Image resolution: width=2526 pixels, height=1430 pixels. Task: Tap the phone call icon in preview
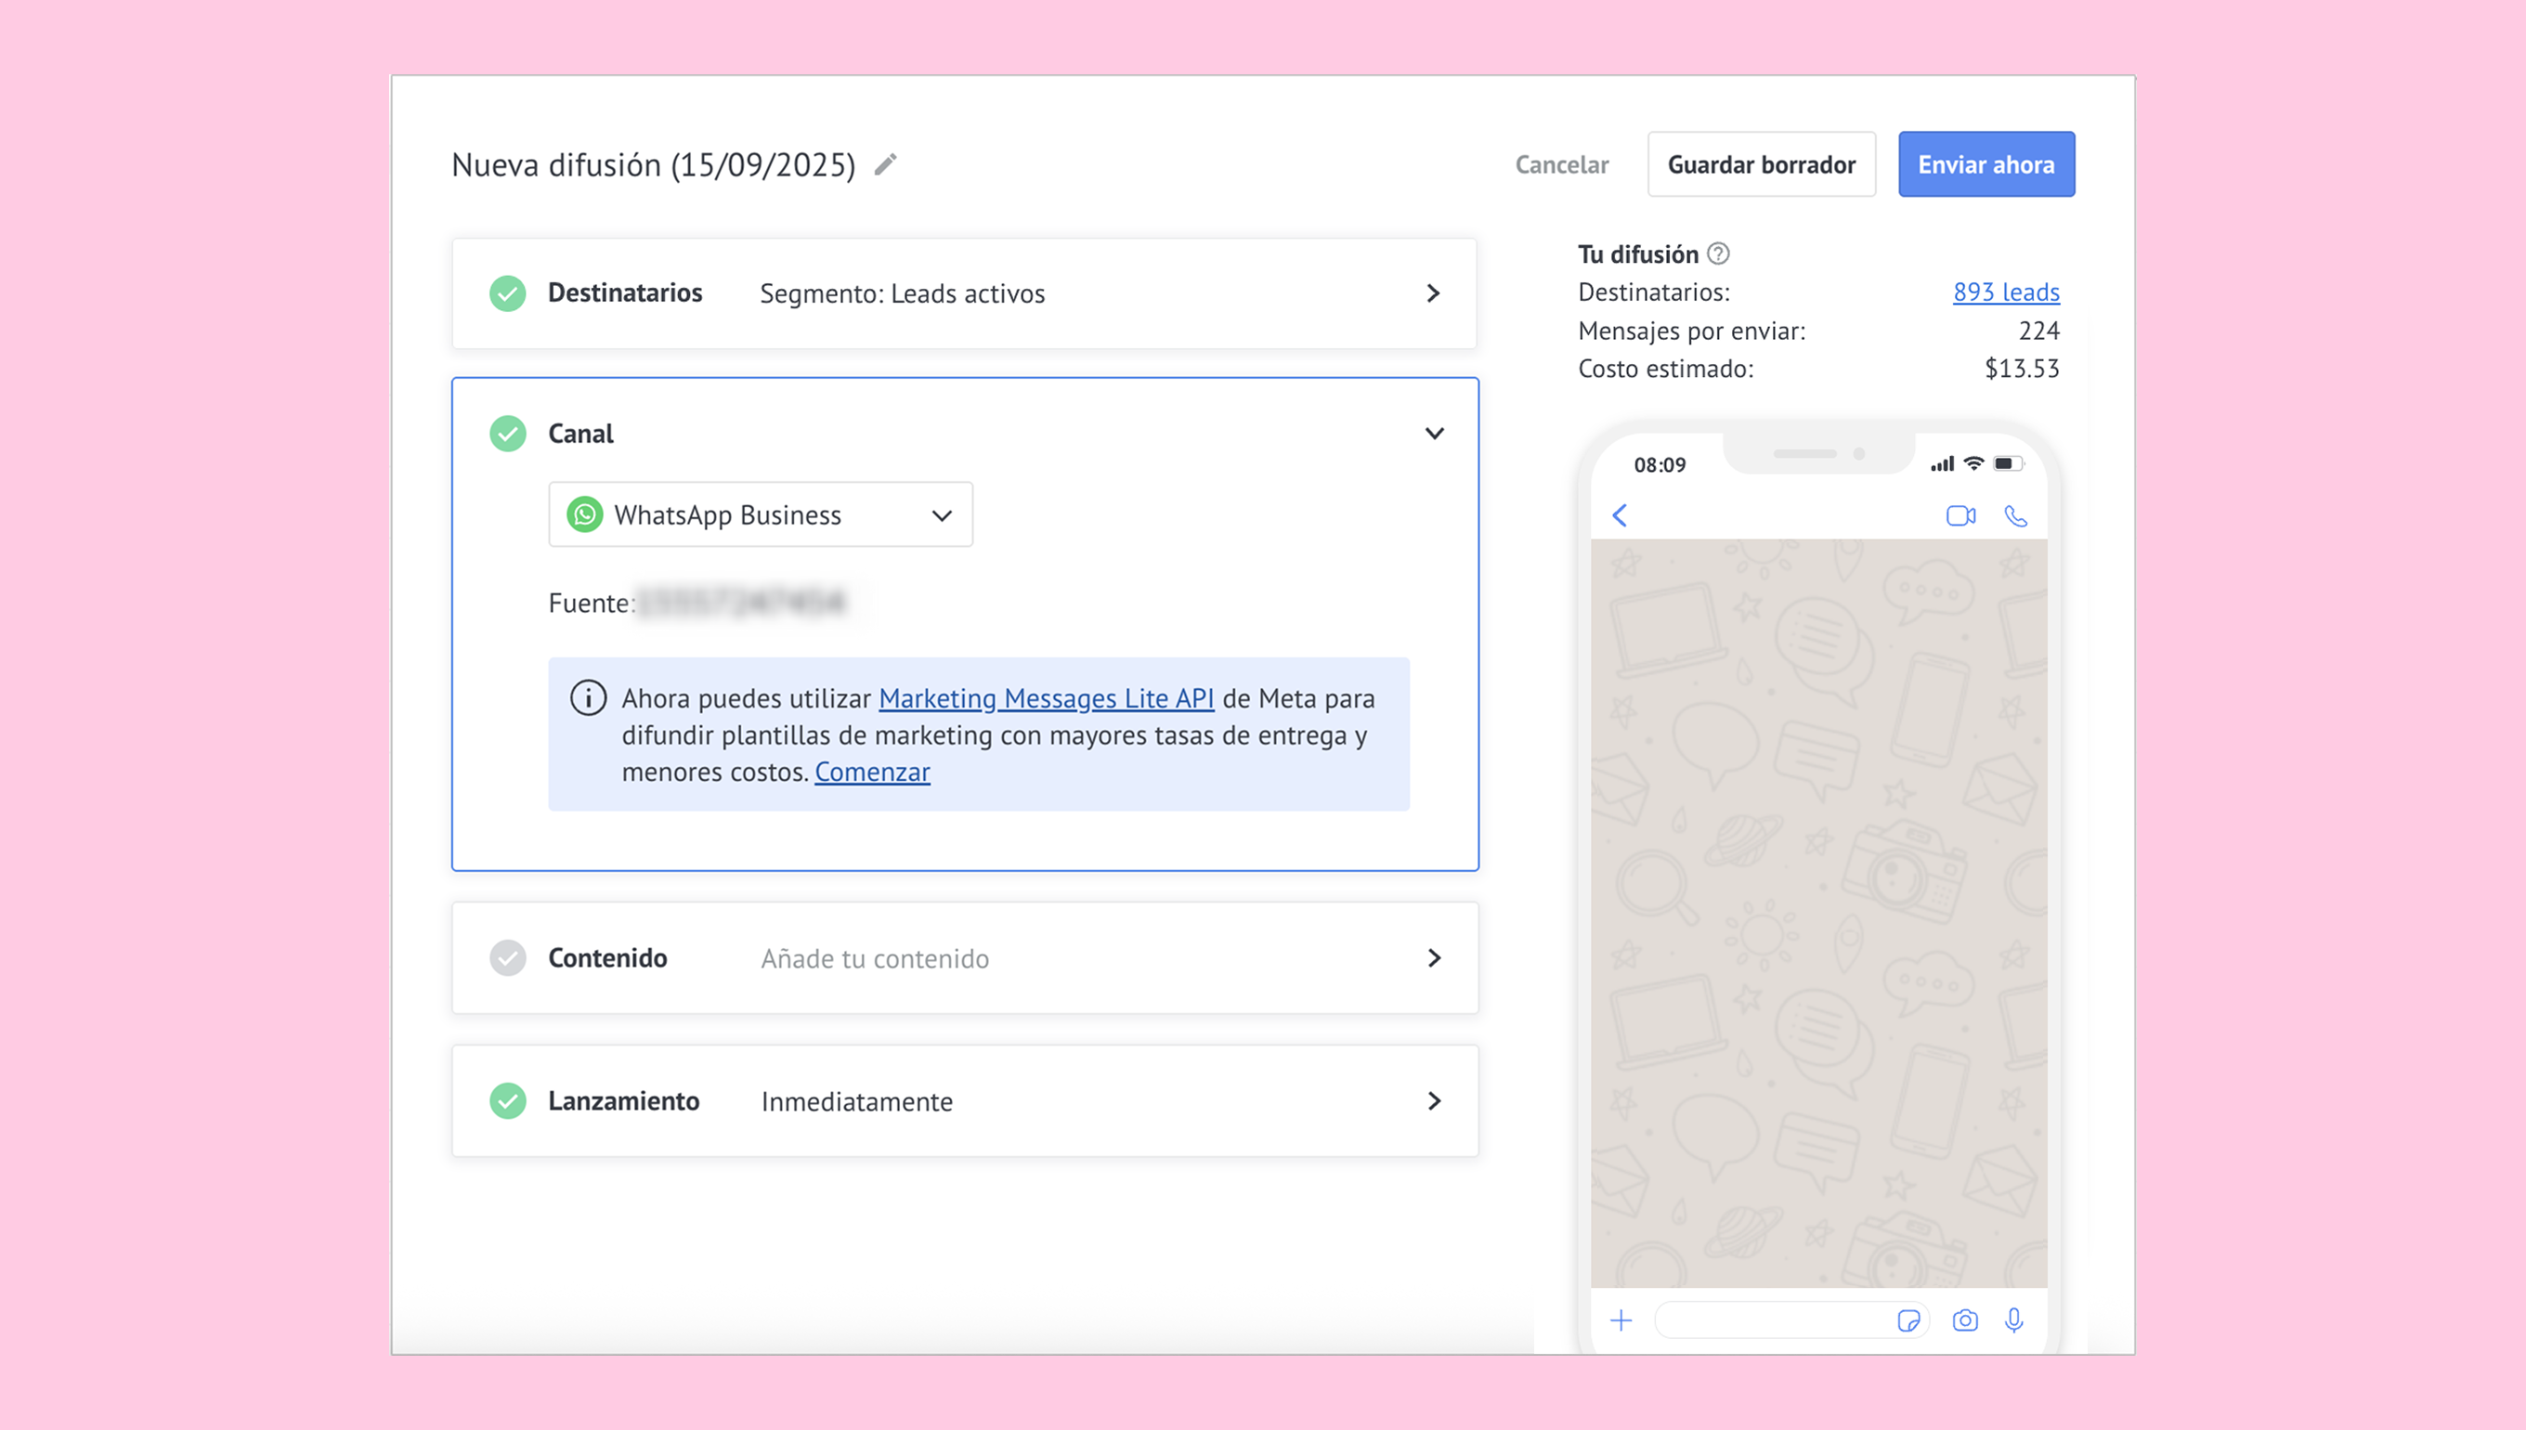coord(2015,515)
